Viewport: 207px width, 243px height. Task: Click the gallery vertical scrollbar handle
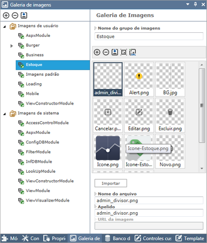click(x=201, y=106)
